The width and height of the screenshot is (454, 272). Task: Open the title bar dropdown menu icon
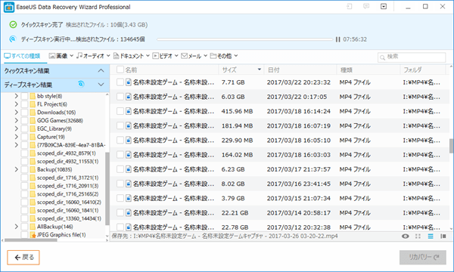[384, 6]
